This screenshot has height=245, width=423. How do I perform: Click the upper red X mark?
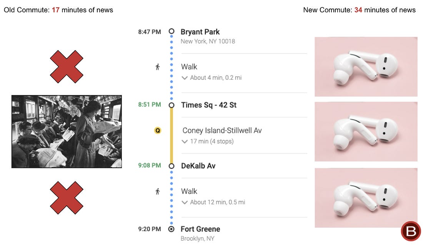click(x=67, y=66)
